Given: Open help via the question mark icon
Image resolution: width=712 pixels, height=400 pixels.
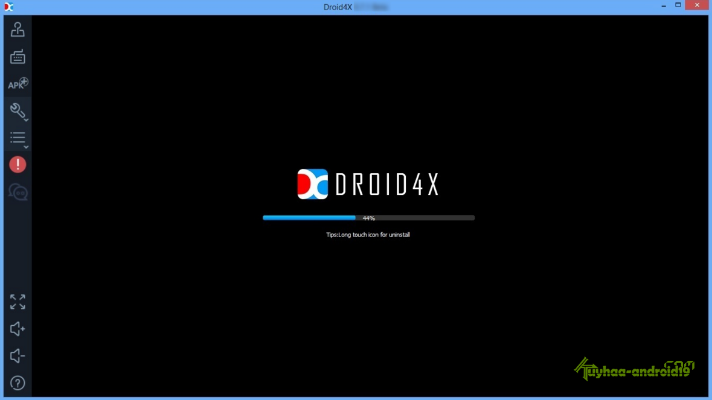Looking at the screenshot, I should point(18,383).
